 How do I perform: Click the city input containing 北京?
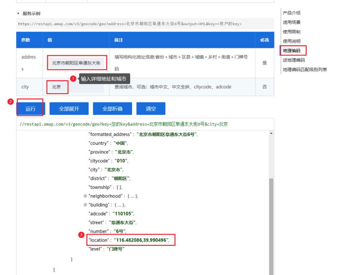(x=57, y=87)
